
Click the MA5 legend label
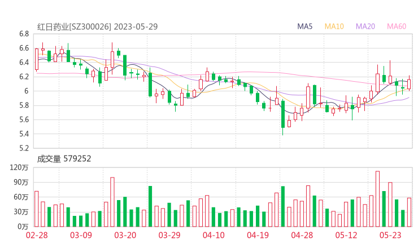point(304,26)
